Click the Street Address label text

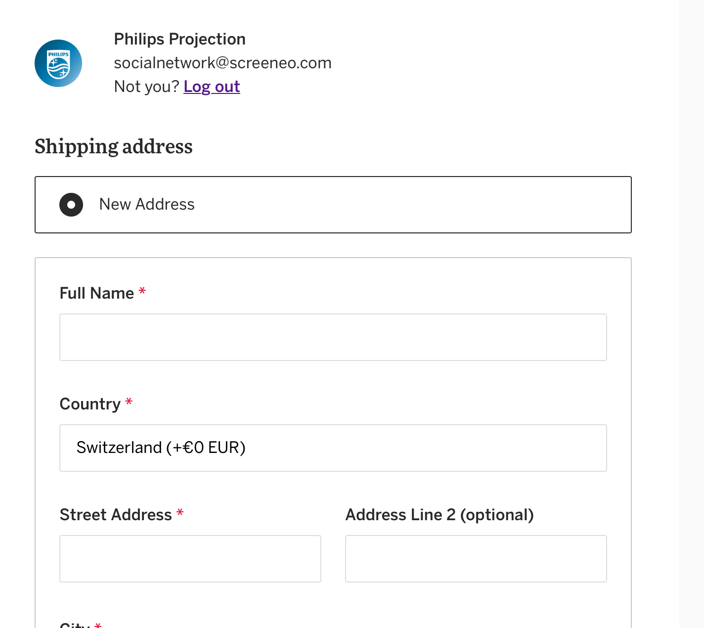[116, 515]
